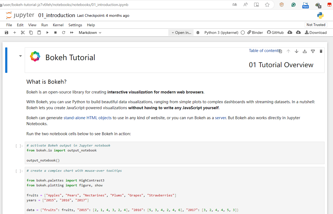Screen dimensions: 333x214
Task: Move the cell up
Action: click(288, 51)
